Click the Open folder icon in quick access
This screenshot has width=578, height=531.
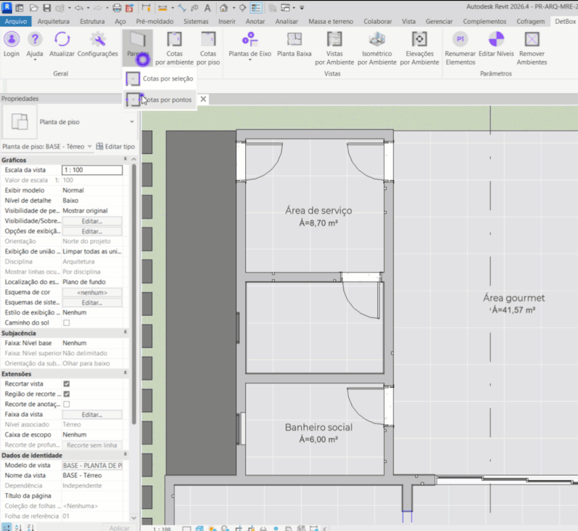pos(33,7)
